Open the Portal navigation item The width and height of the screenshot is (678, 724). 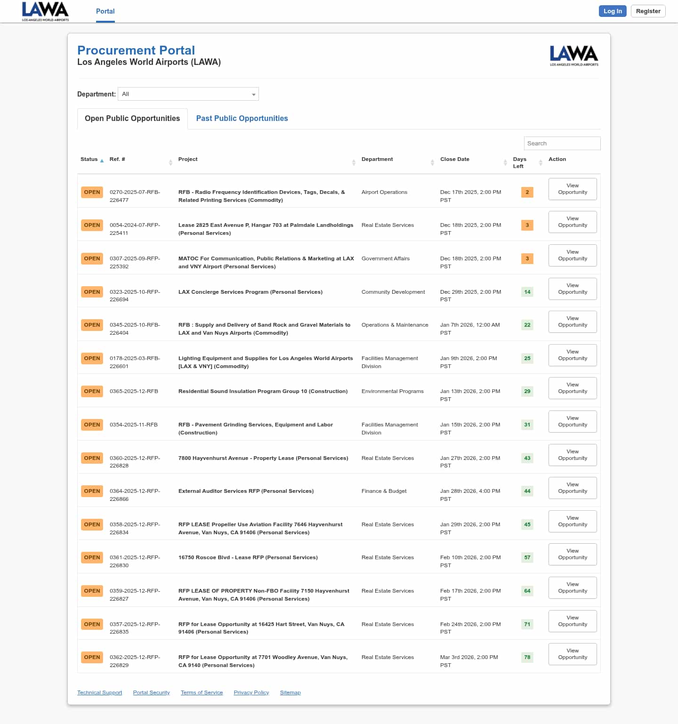105,11
